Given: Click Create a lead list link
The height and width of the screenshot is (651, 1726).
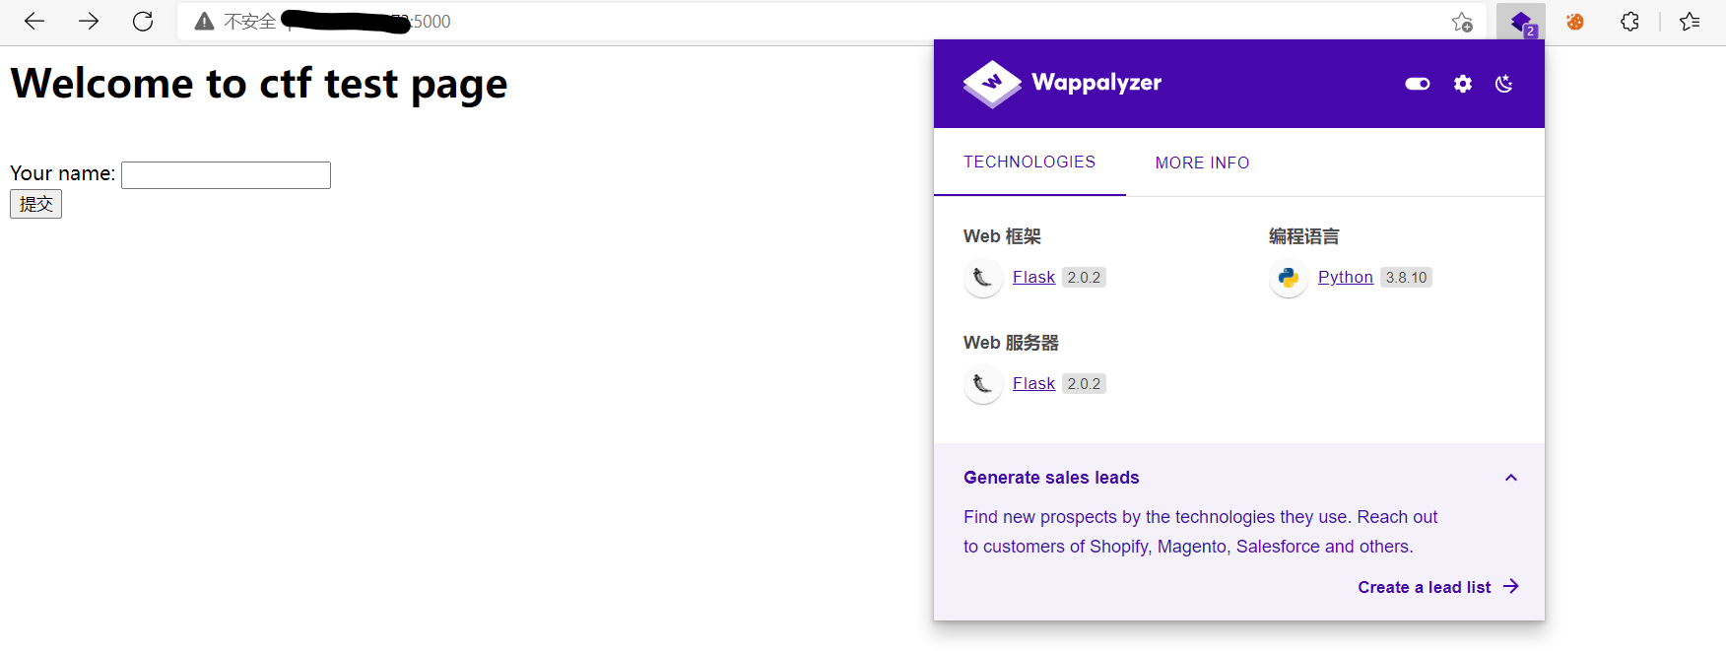Looking at the screenshot, I should (x=1424, y=587).
